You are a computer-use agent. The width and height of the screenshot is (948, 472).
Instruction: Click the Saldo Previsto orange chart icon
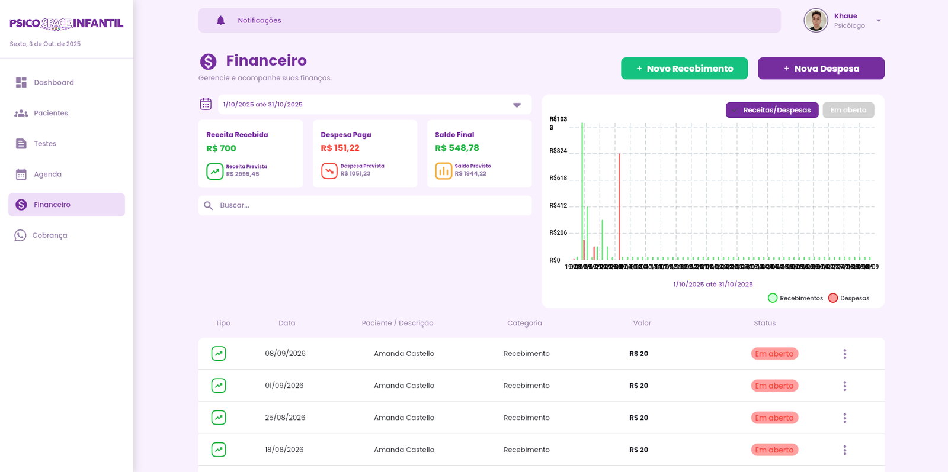(x=443, y=171)
